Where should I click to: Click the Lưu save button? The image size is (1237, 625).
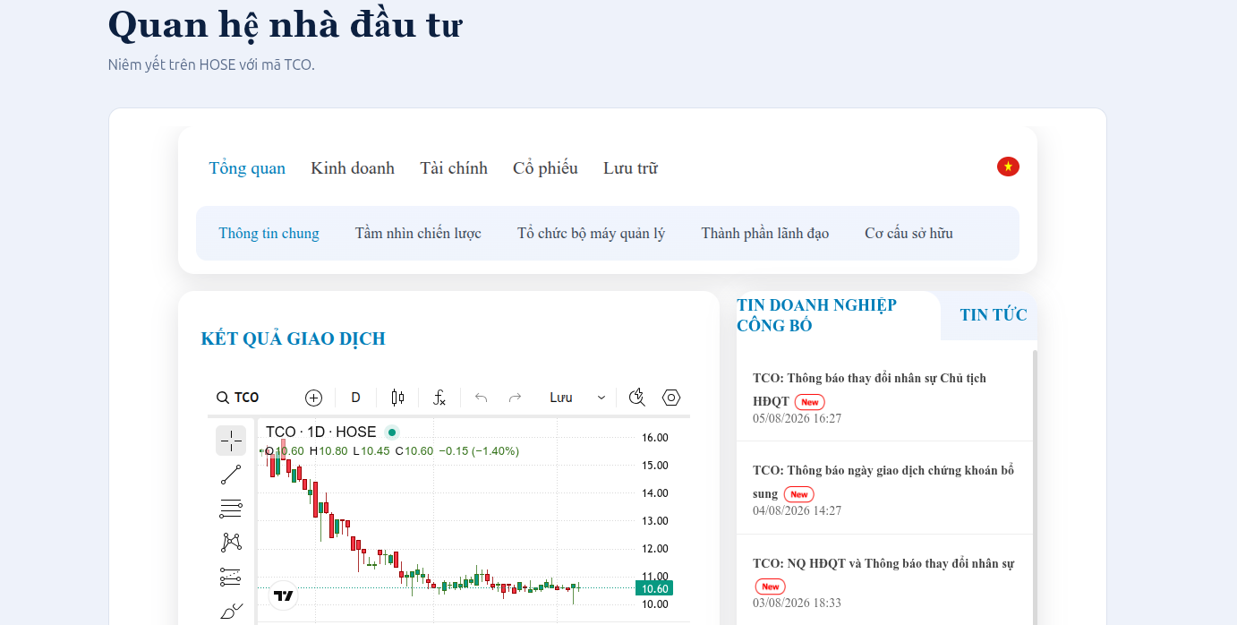coord(561,398)
